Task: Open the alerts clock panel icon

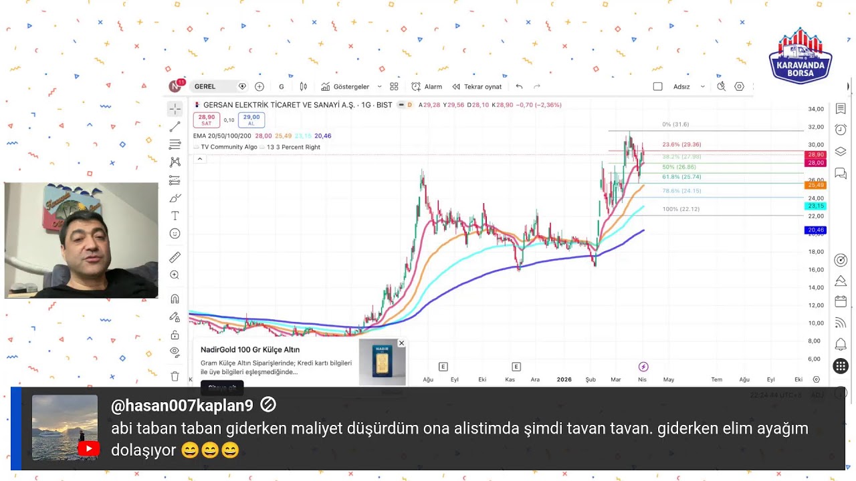Action: coord(841,130)
